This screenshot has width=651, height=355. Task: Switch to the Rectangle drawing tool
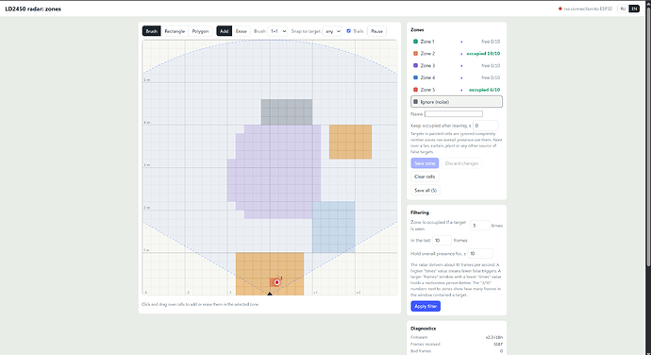point(175,31)
